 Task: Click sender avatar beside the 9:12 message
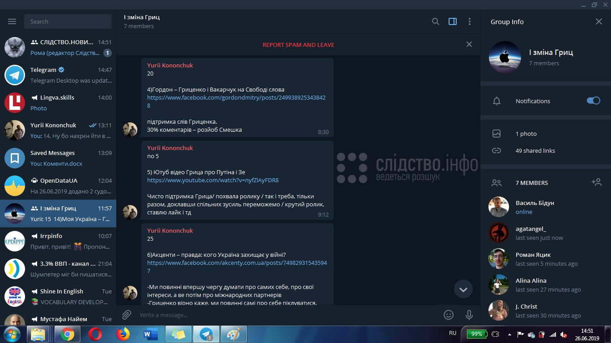point(130,212)
